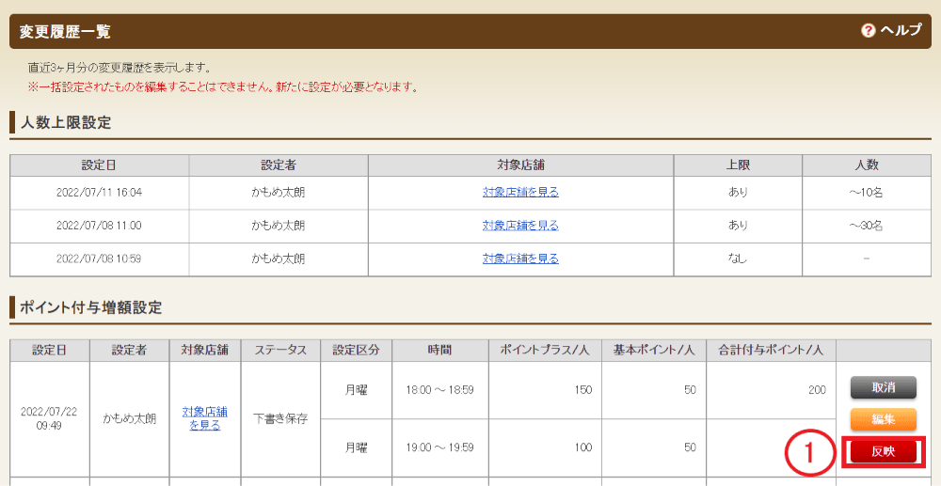Click the ポイント付与増額設定 heading
This screenshot has height=486, width=941.
click(91, 308)
